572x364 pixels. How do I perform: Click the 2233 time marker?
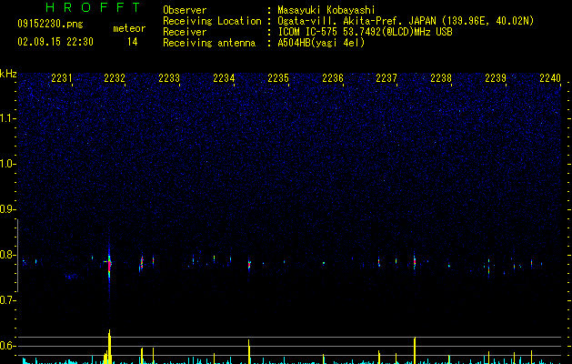click(x=169, y=78)
